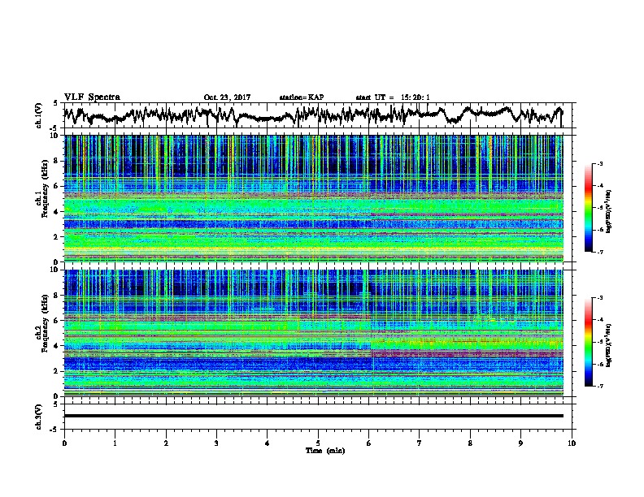
Task: Click time axis tick label "7"
Action: [420, 443]
